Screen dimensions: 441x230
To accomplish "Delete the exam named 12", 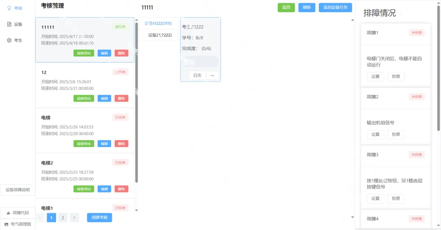I will click(x=121, y=98).
